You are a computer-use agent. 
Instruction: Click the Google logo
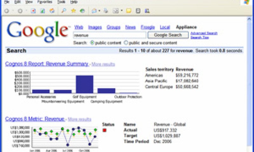(x=37, y=31)
